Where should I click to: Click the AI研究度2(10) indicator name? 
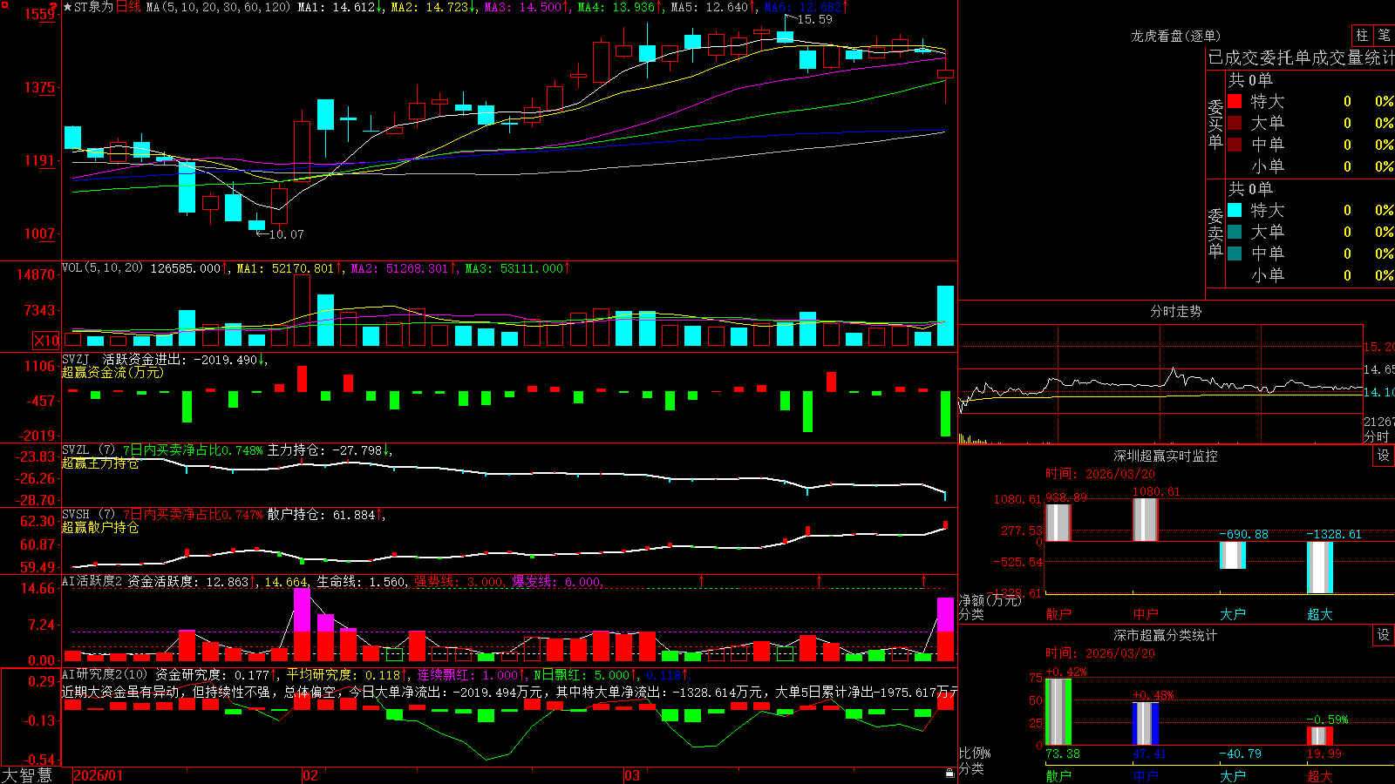(x=105, y=674)
